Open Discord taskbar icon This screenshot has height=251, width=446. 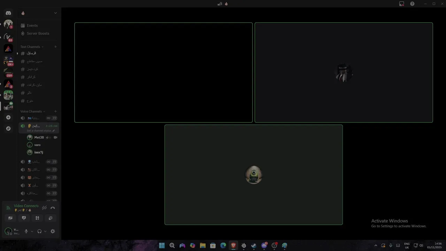pyautogui.click(x=264, y=245)
